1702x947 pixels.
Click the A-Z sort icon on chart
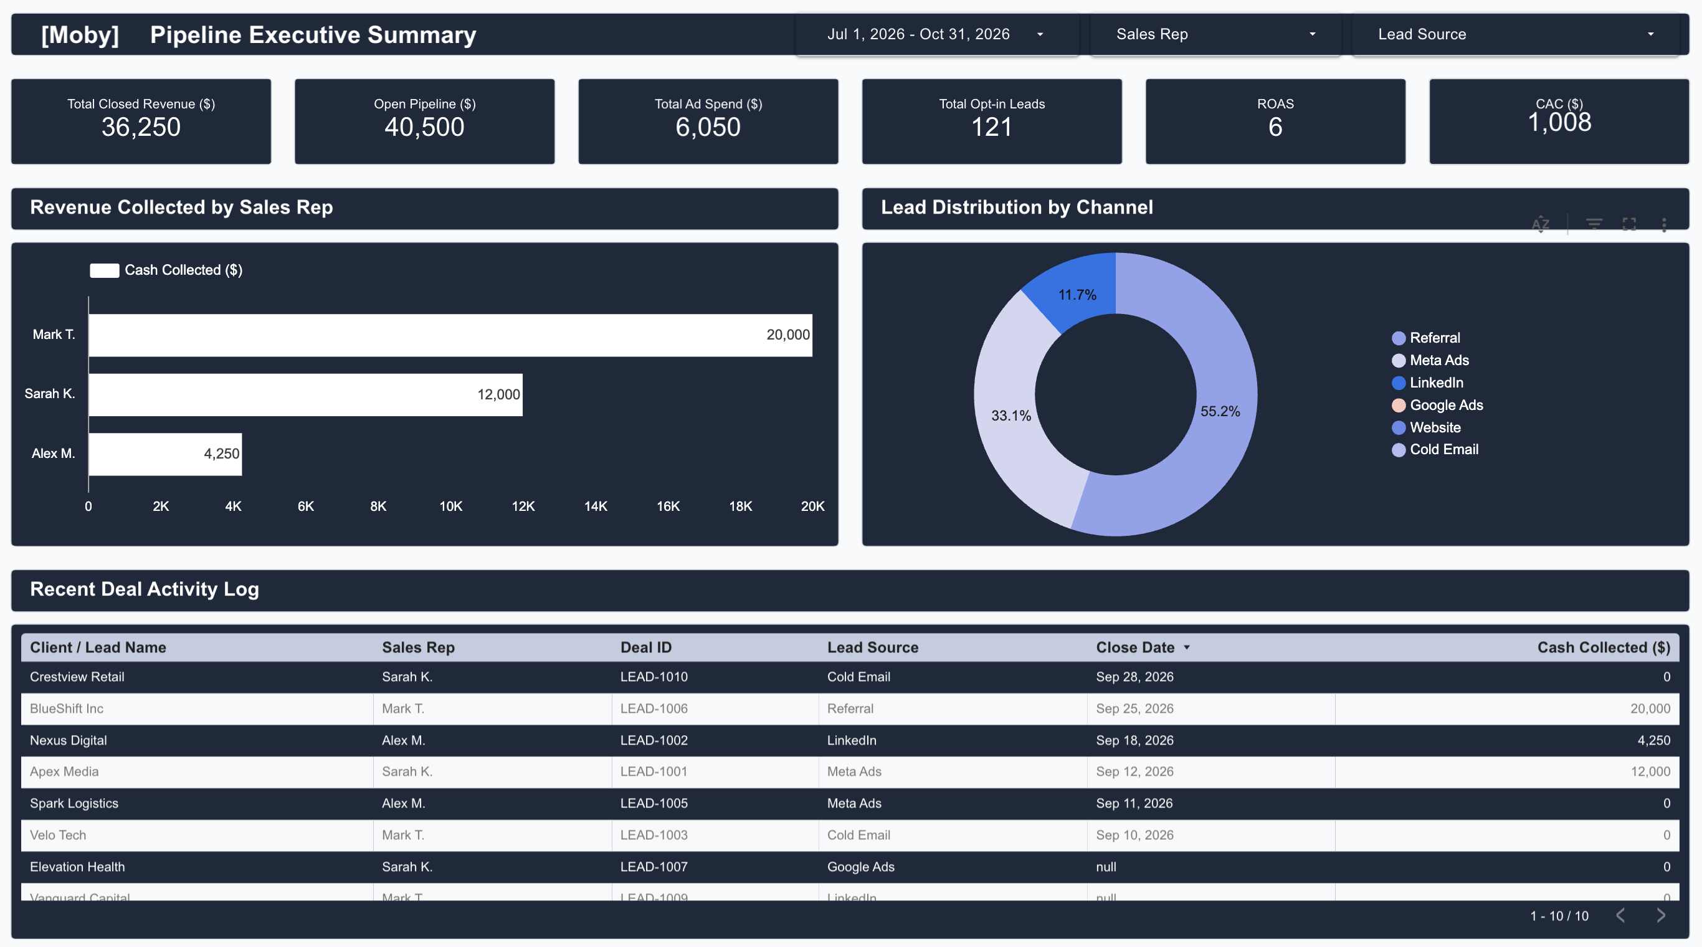point(1540,225)
